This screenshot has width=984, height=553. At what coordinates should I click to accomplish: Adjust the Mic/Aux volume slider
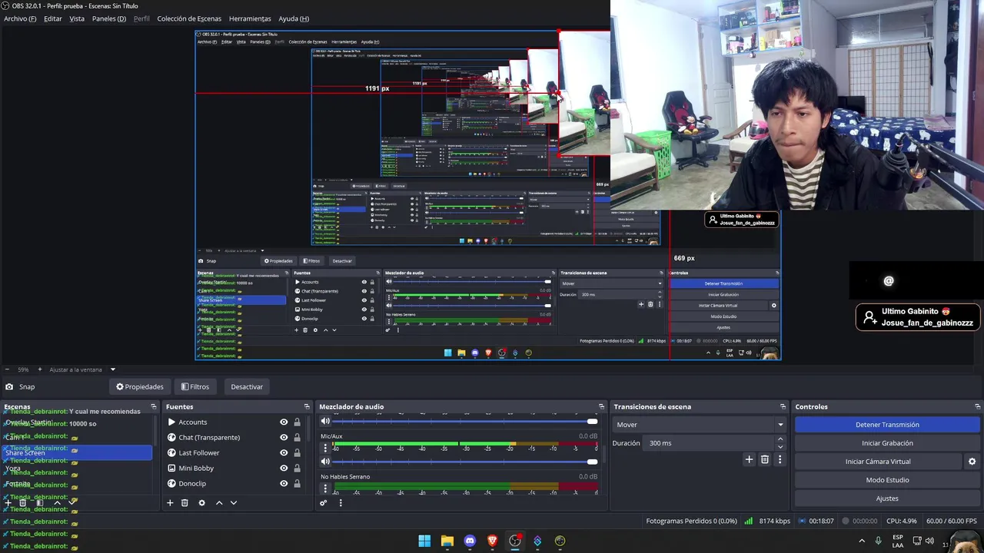[x=465, y=462]
